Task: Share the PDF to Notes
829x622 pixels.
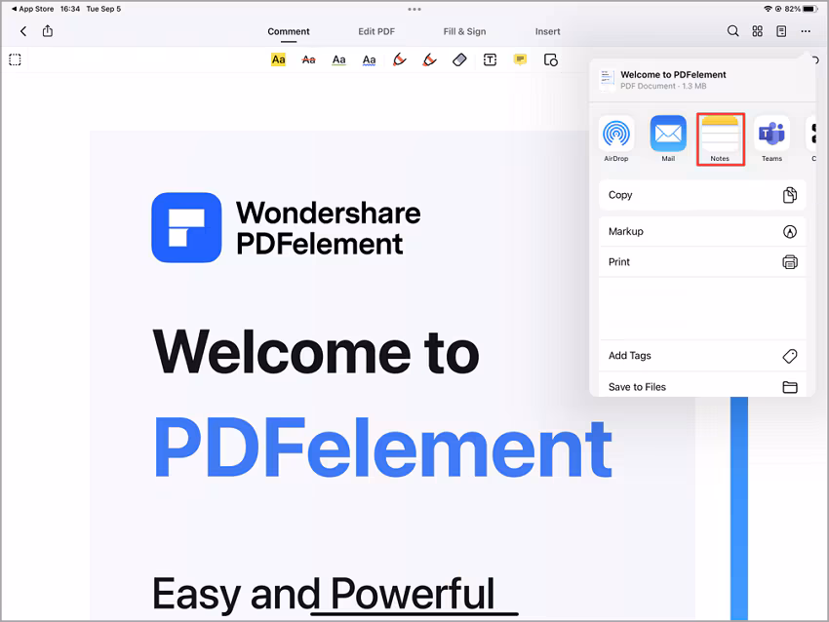Action: click(720, 138)
